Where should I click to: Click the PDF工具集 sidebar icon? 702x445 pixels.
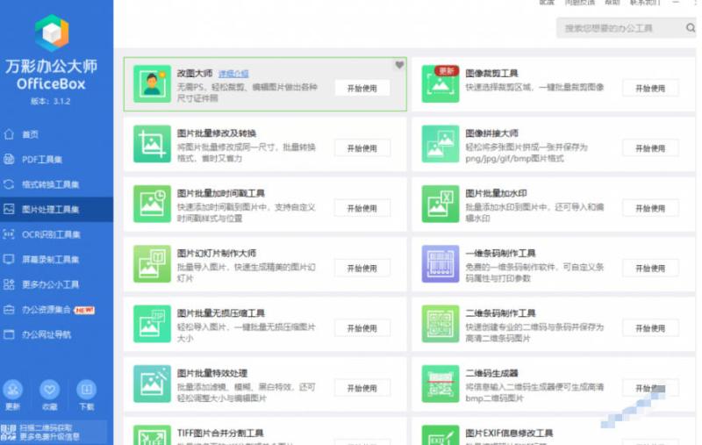tap(9, 159)
